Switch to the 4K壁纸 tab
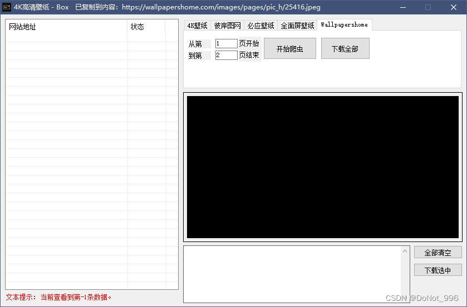The image size is (467, 307). (198, 26)
